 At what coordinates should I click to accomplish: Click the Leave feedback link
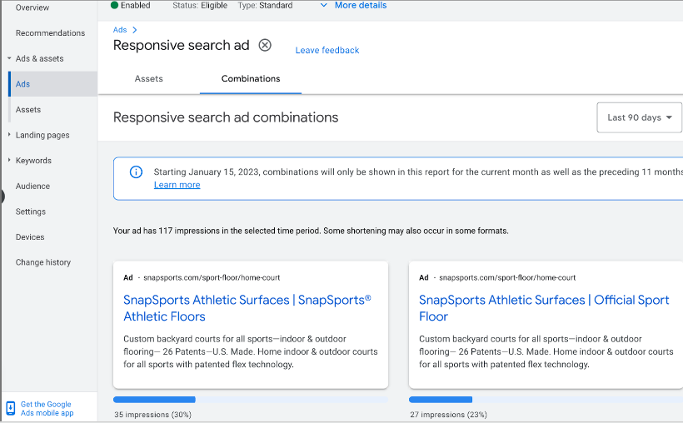[x=327, y=50]
